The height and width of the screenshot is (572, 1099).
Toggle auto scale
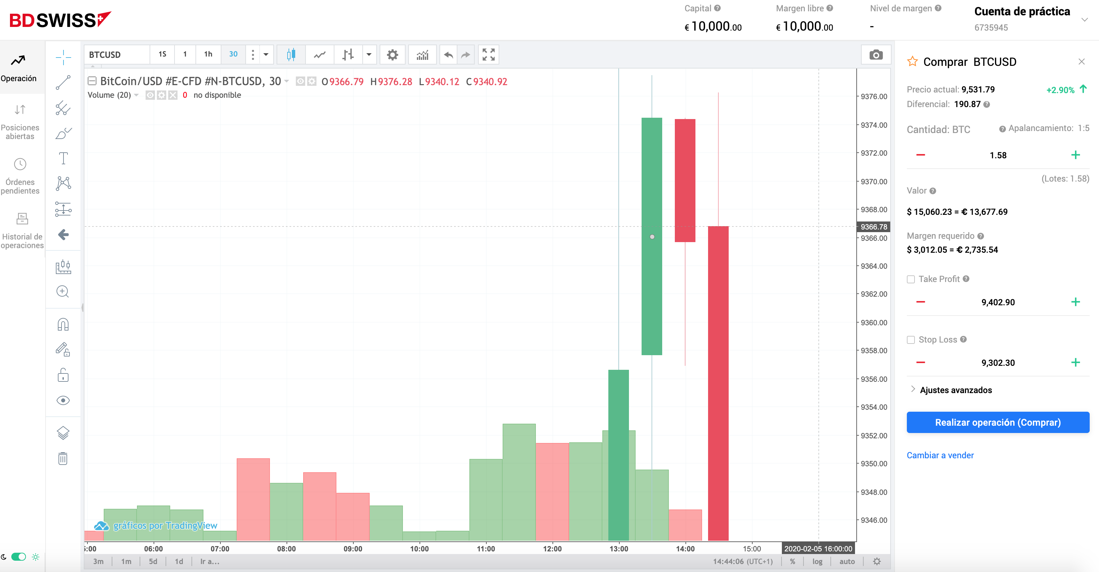point(847,561)
